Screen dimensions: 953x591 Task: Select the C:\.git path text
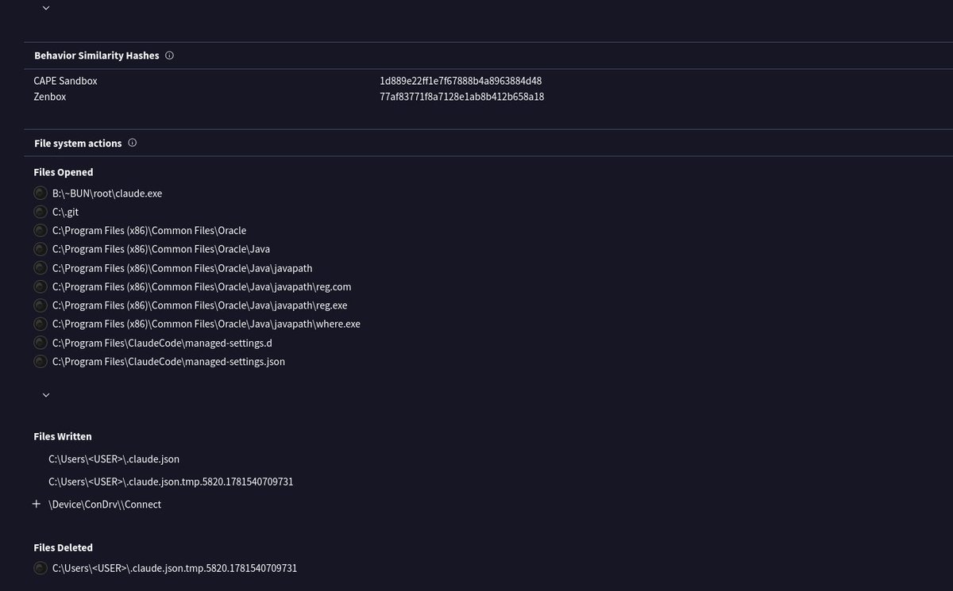pyautogui.click(x=65, y=212)
